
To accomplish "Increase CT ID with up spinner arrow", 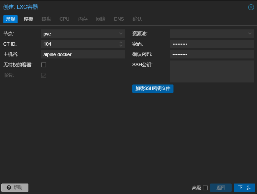I will (x=121, y=42).
